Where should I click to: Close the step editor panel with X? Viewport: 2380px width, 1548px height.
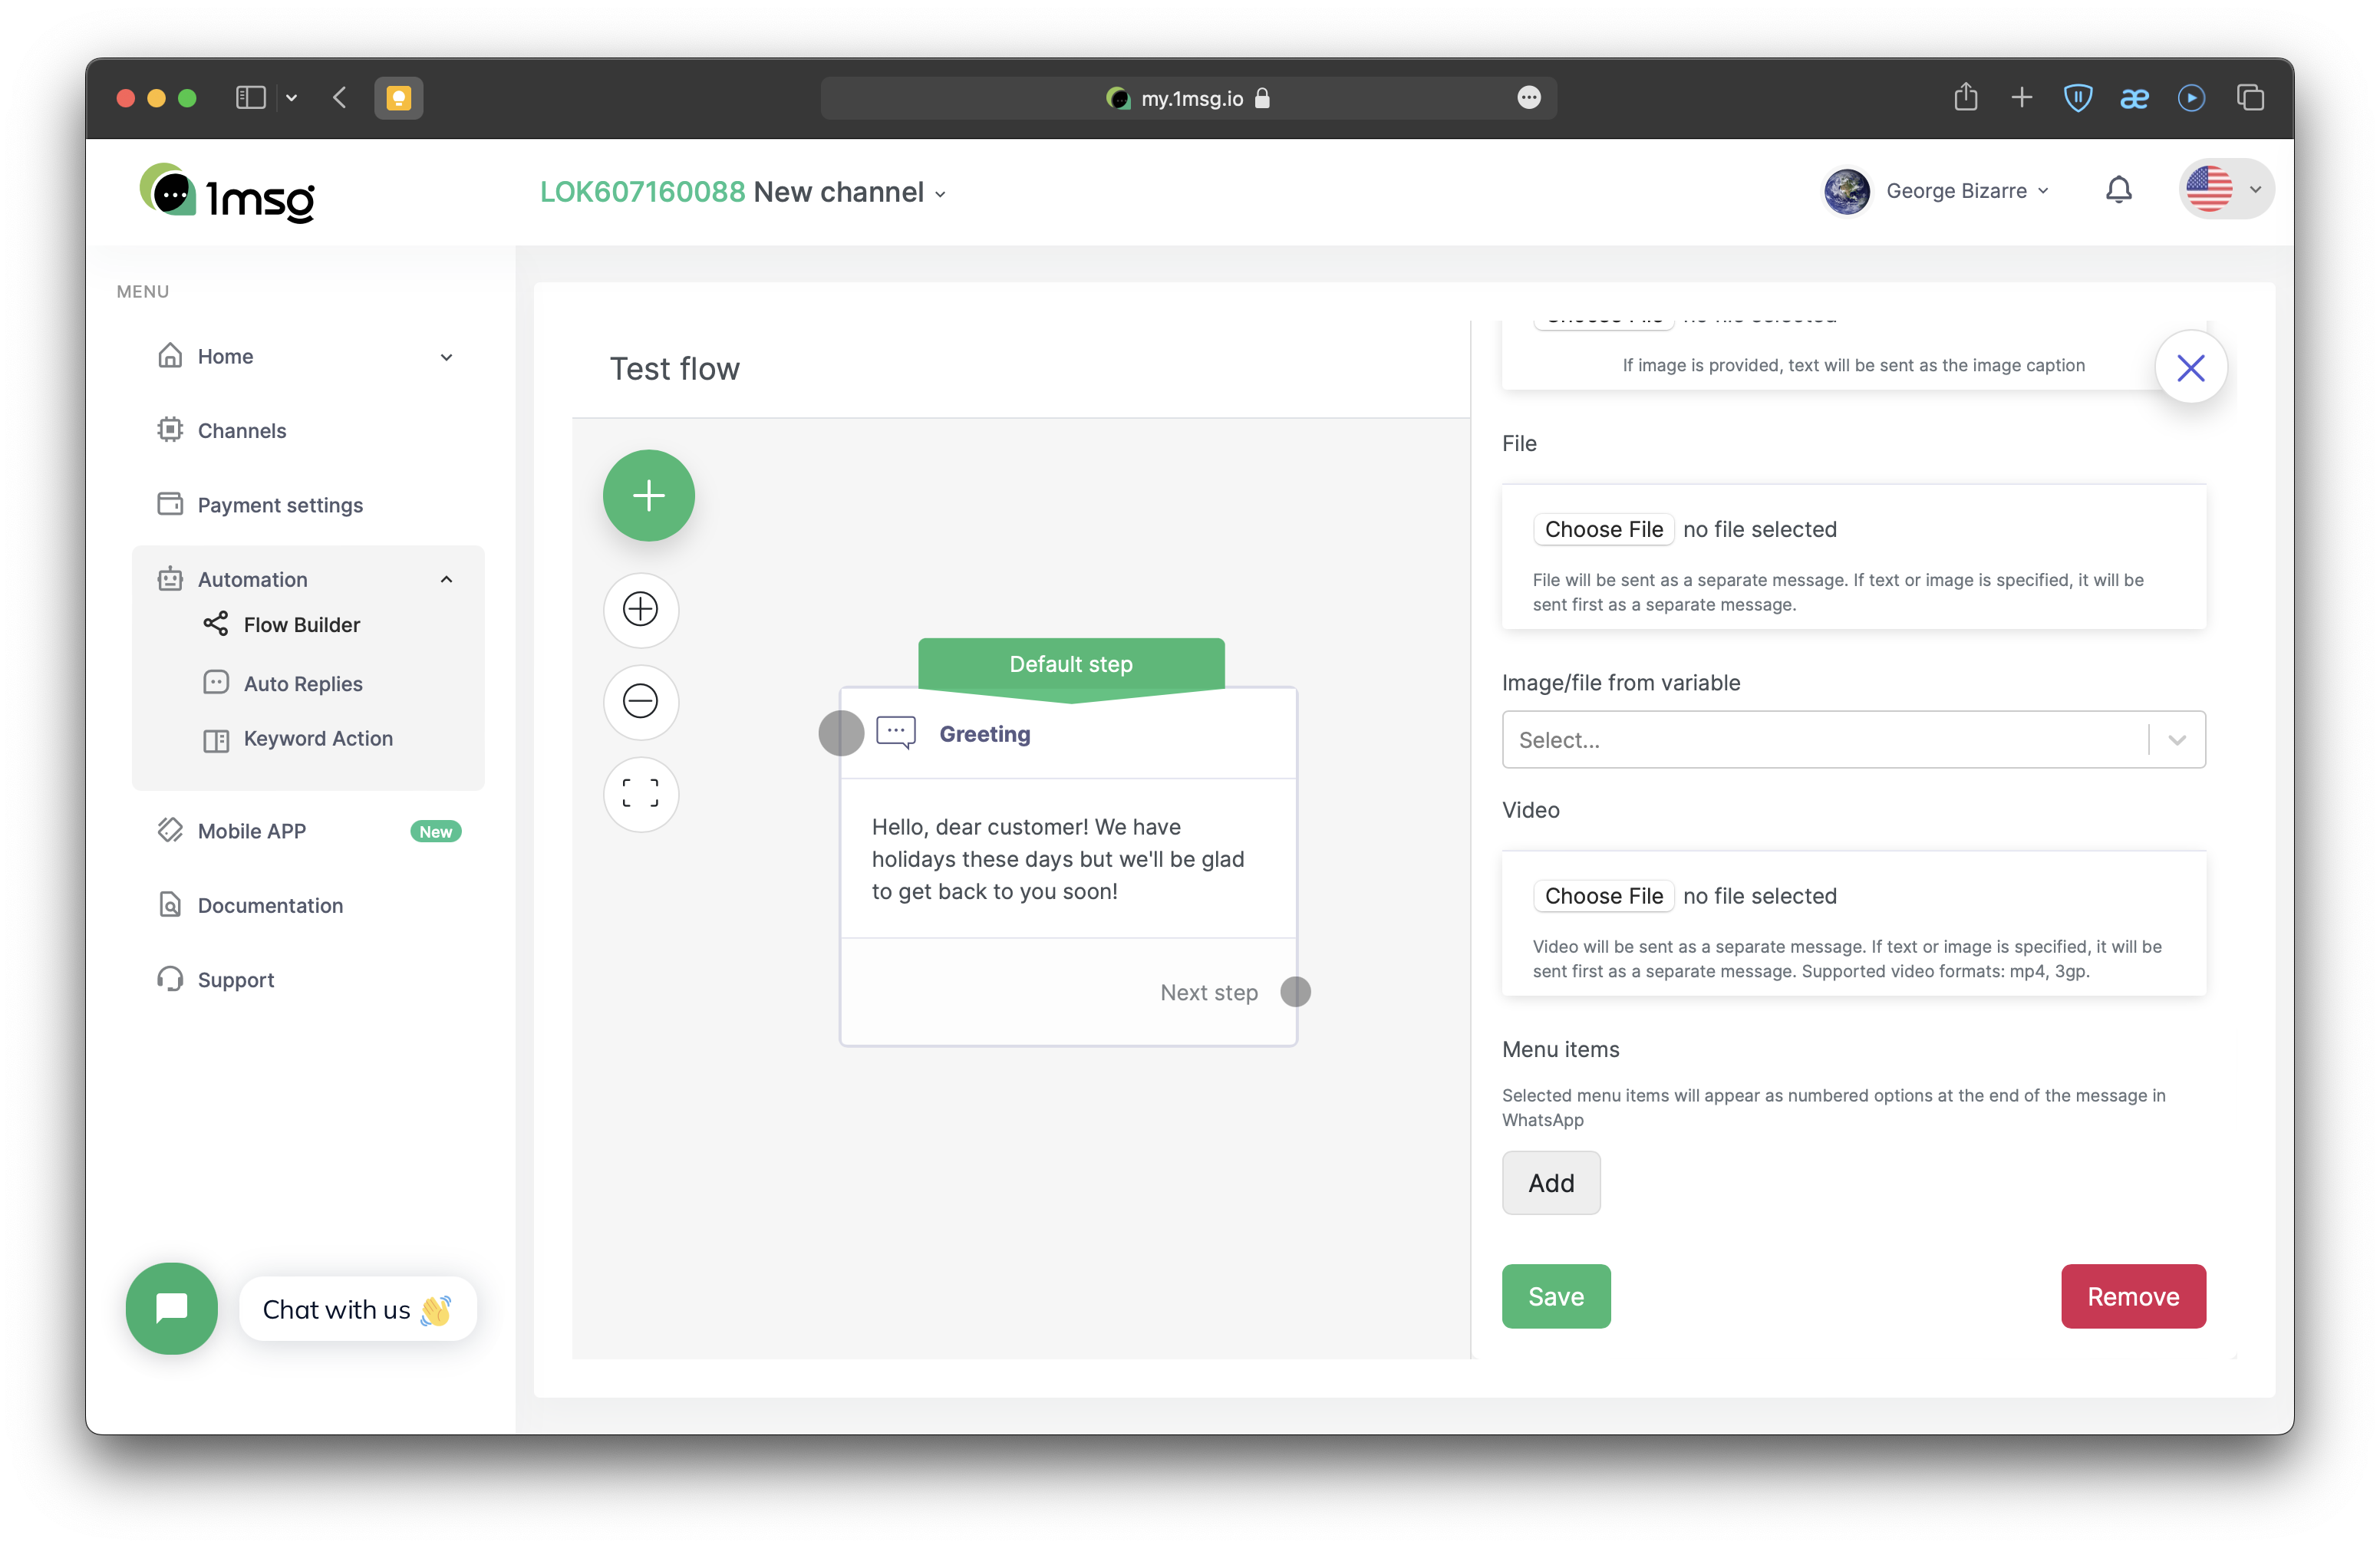[x=2190, y=368]
